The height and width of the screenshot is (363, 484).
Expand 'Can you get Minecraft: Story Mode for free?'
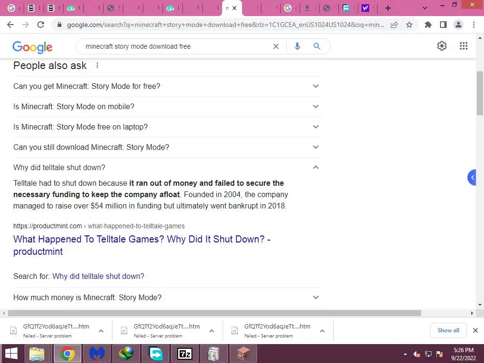[167, 86]
